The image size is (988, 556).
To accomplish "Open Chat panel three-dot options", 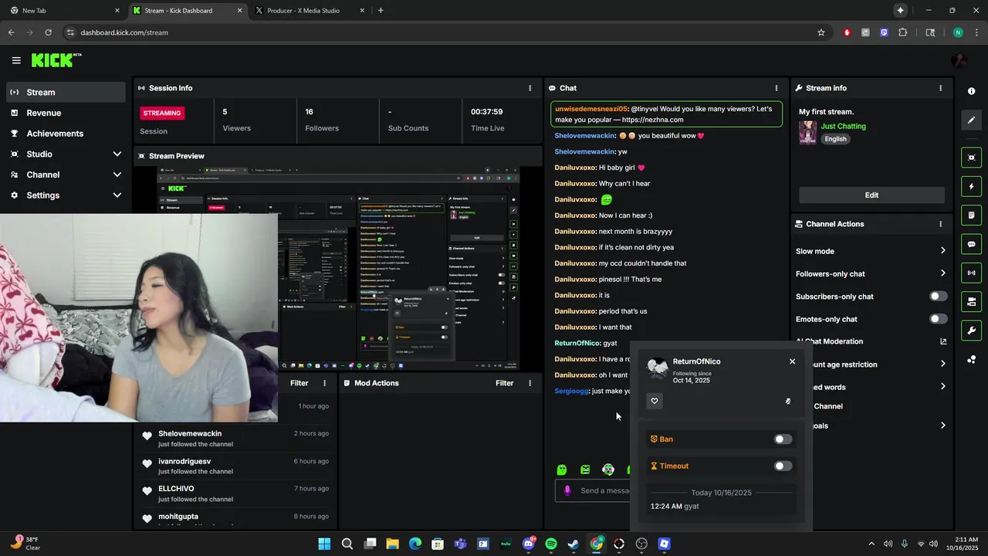I will [x=777, y=88].
